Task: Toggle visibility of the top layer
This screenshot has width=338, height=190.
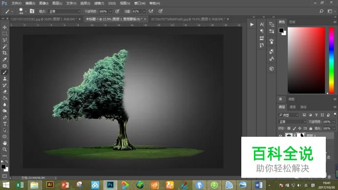Action: (280, 136)
